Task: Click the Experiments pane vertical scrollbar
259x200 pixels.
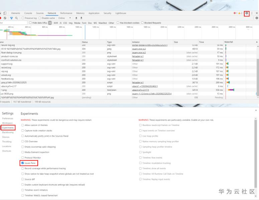Action: click(256, 153)
